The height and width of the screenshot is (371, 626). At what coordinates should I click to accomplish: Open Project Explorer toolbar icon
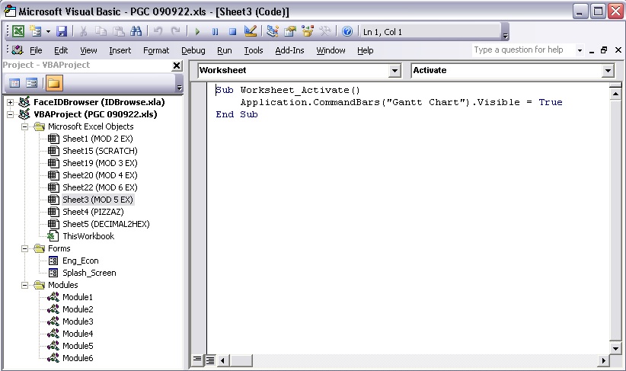tap(273, 31)
